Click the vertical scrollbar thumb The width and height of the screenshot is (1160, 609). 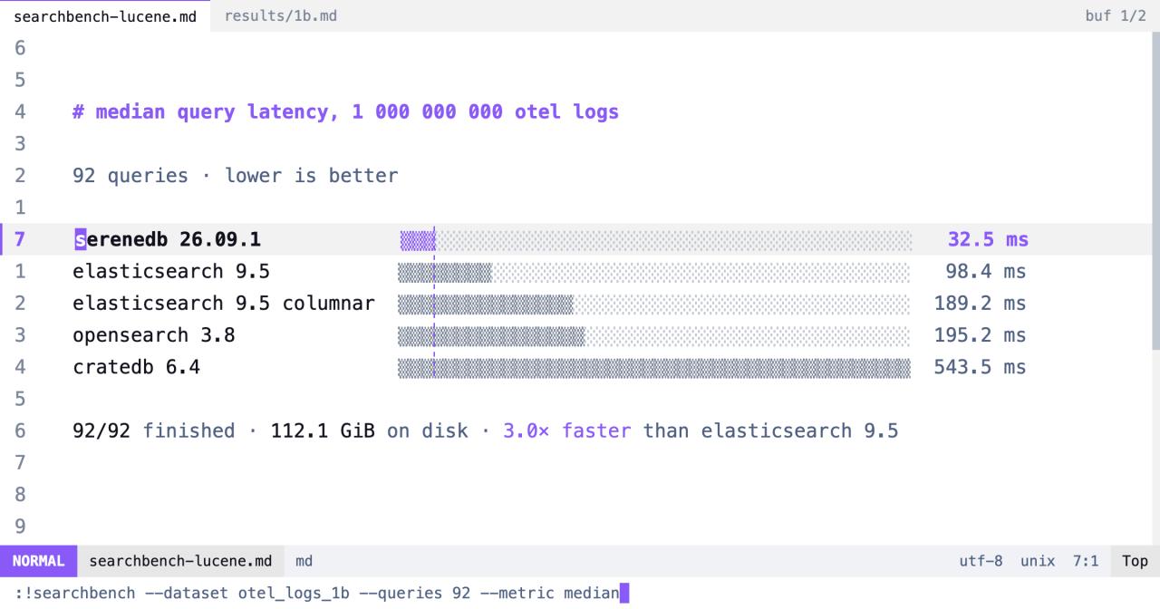click(1155, 190)
